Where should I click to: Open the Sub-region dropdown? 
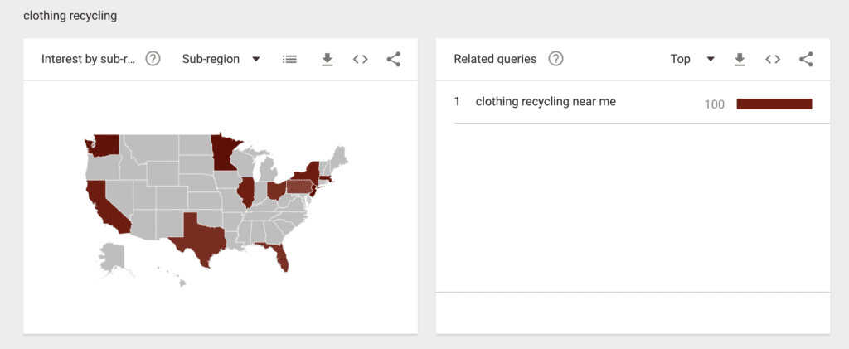click(221, 59)
